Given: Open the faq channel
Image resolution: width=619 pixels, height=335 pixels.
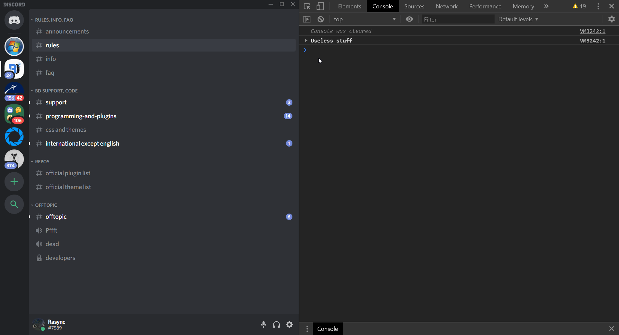Looking at the screenshot, I should click(x=164, y=72).
